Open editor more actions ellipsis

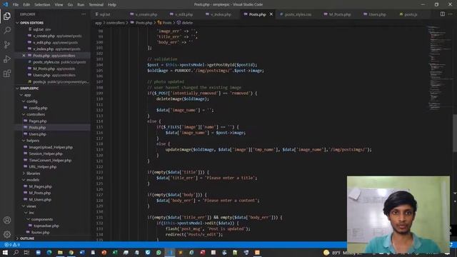pyautogui.click(x=451, y=14)
